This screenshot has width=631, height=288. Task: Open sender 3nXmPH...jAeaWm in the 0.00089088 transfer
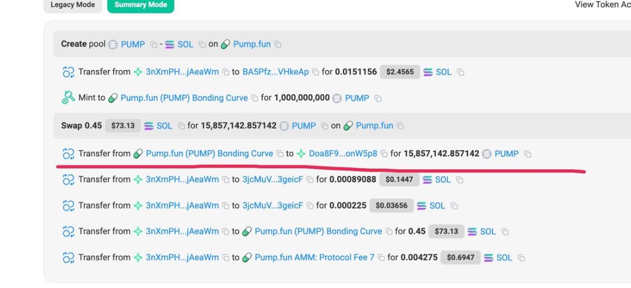183,179
